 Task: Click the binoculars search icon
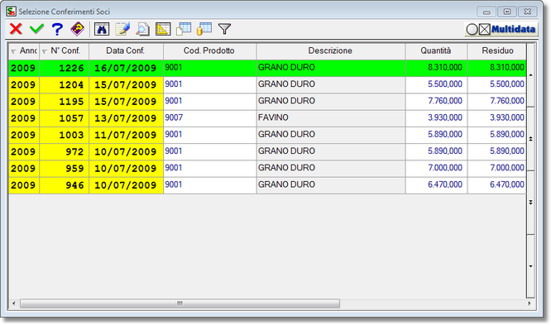tap(102, 29)
